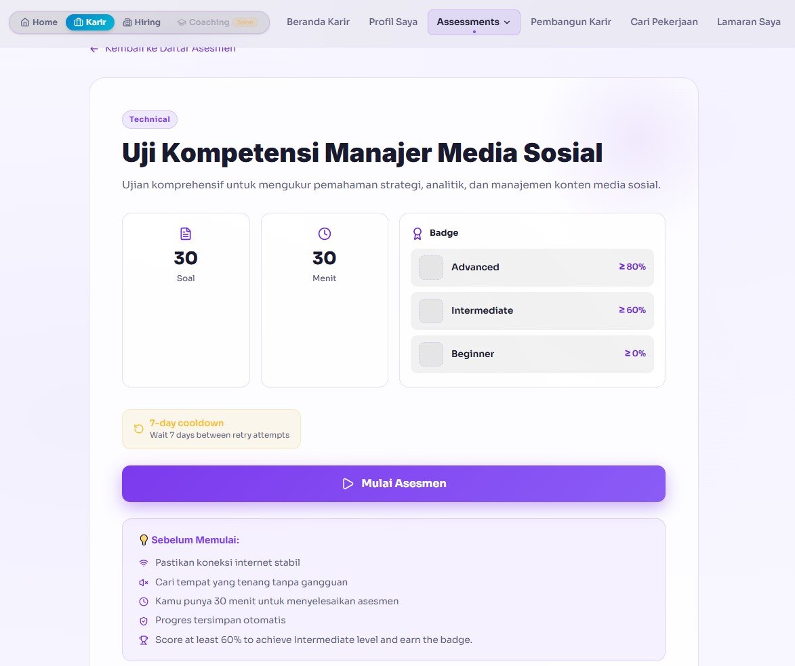Click the cooldown retry circular arrow icon
This screenshot has width=795, height=666.
[x=138, y=429]
